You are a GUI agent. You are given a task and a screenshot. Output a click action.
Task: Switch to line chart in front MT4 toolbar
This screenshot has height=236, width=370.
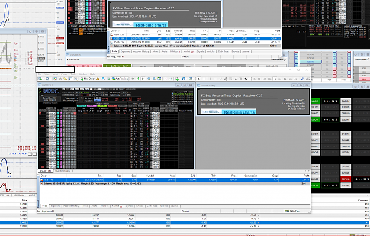pyautogui.click(x=143, y=79)
